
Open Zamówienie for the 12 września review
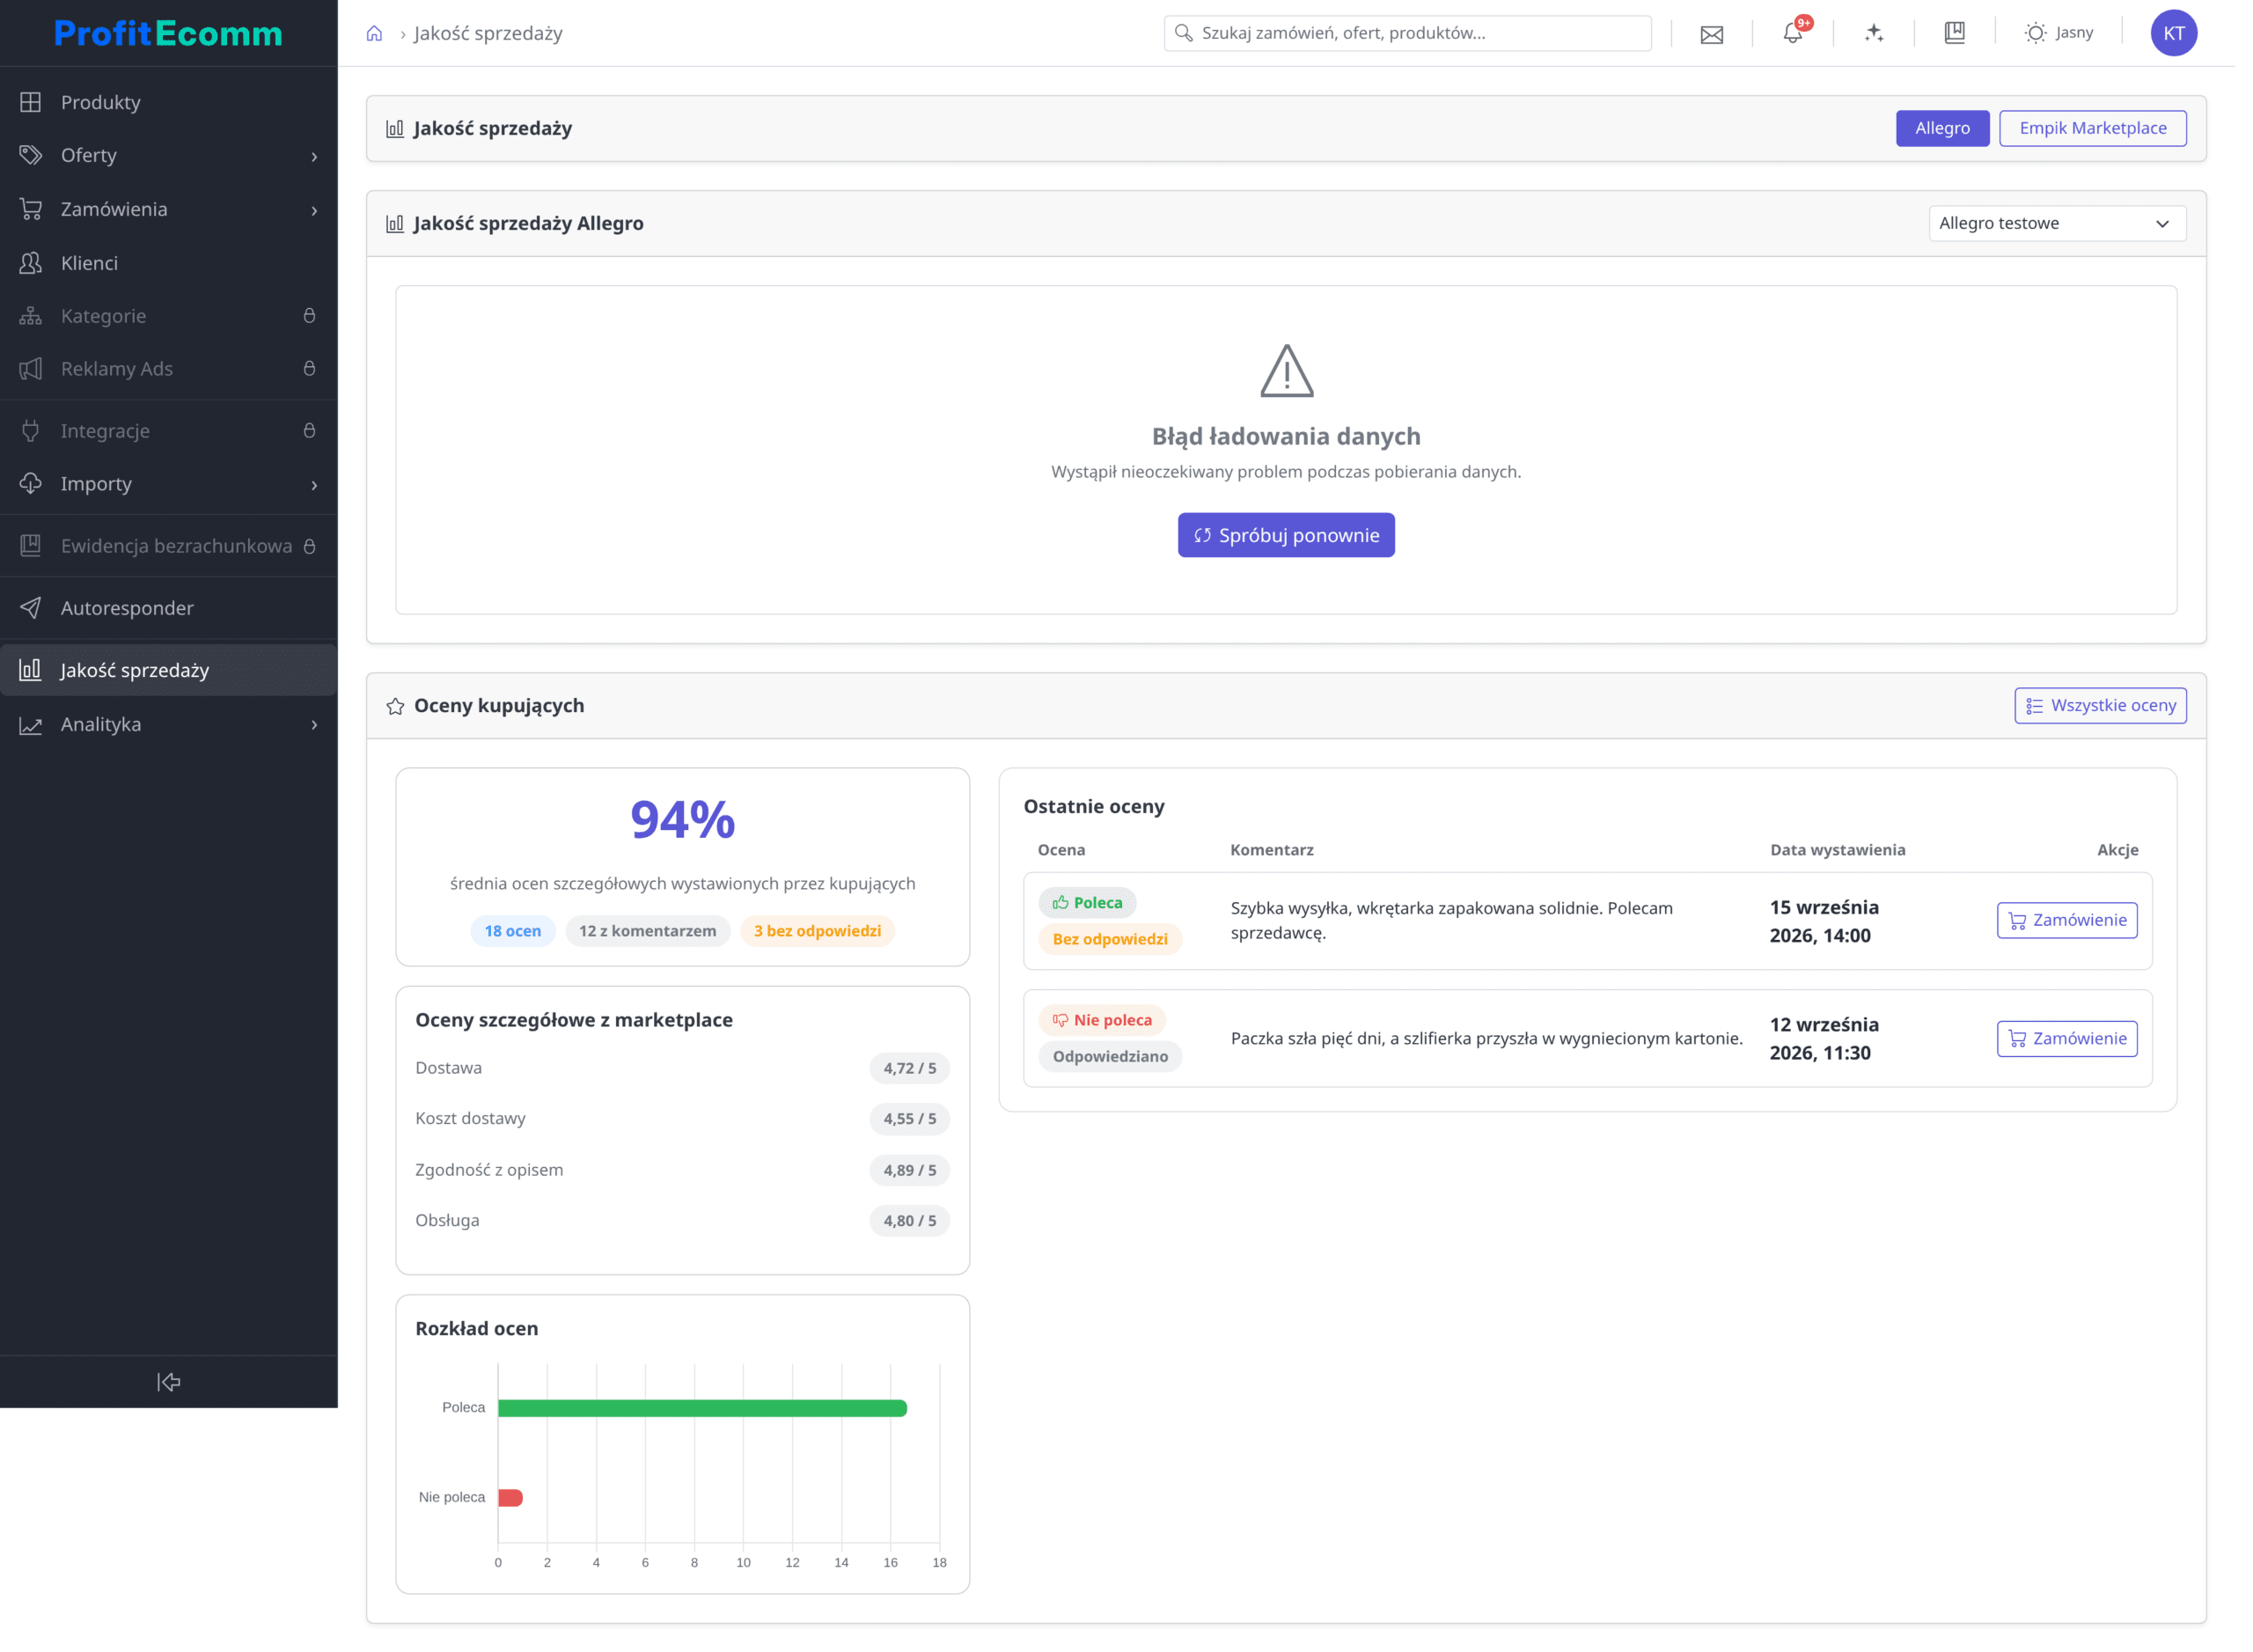tap(2066, 1038)
